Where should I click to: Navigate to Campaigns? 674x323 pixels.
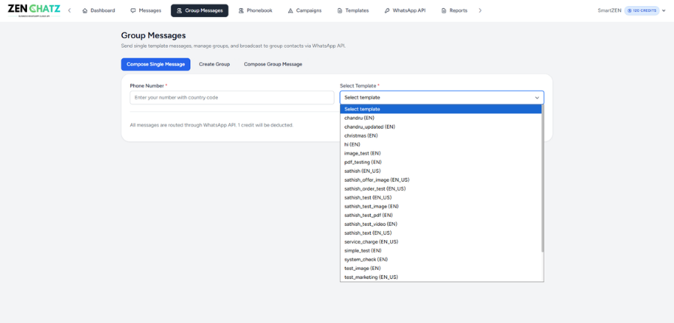[x=304, y=10]
